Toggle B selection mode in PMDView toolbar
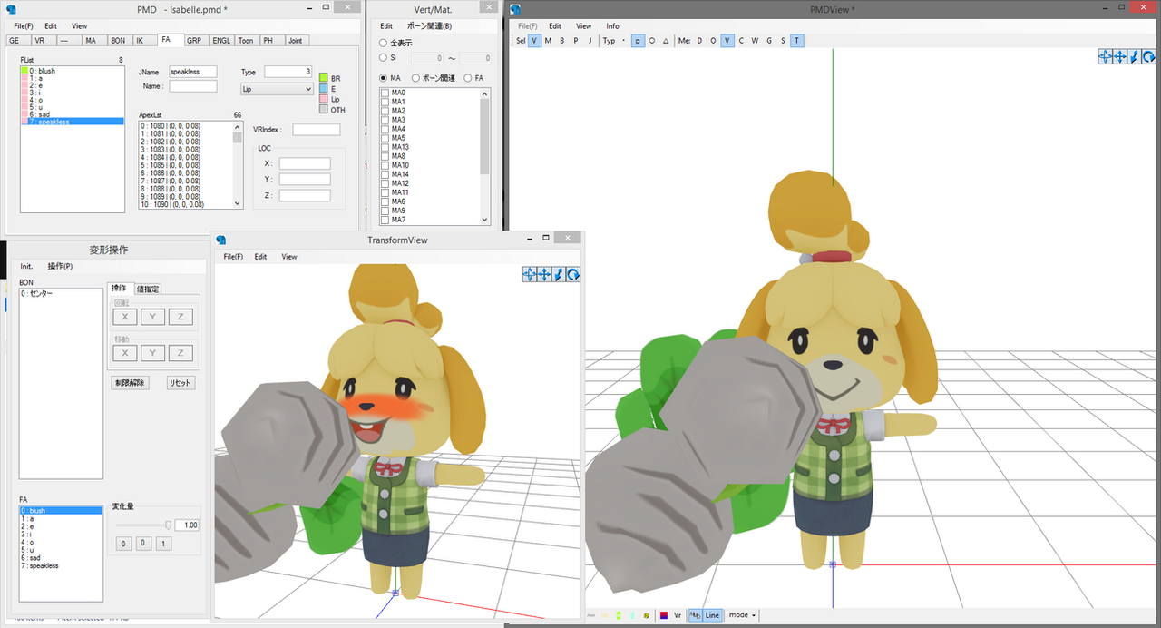The width and height of the screenshot is (1161, 628). point(562,41)
